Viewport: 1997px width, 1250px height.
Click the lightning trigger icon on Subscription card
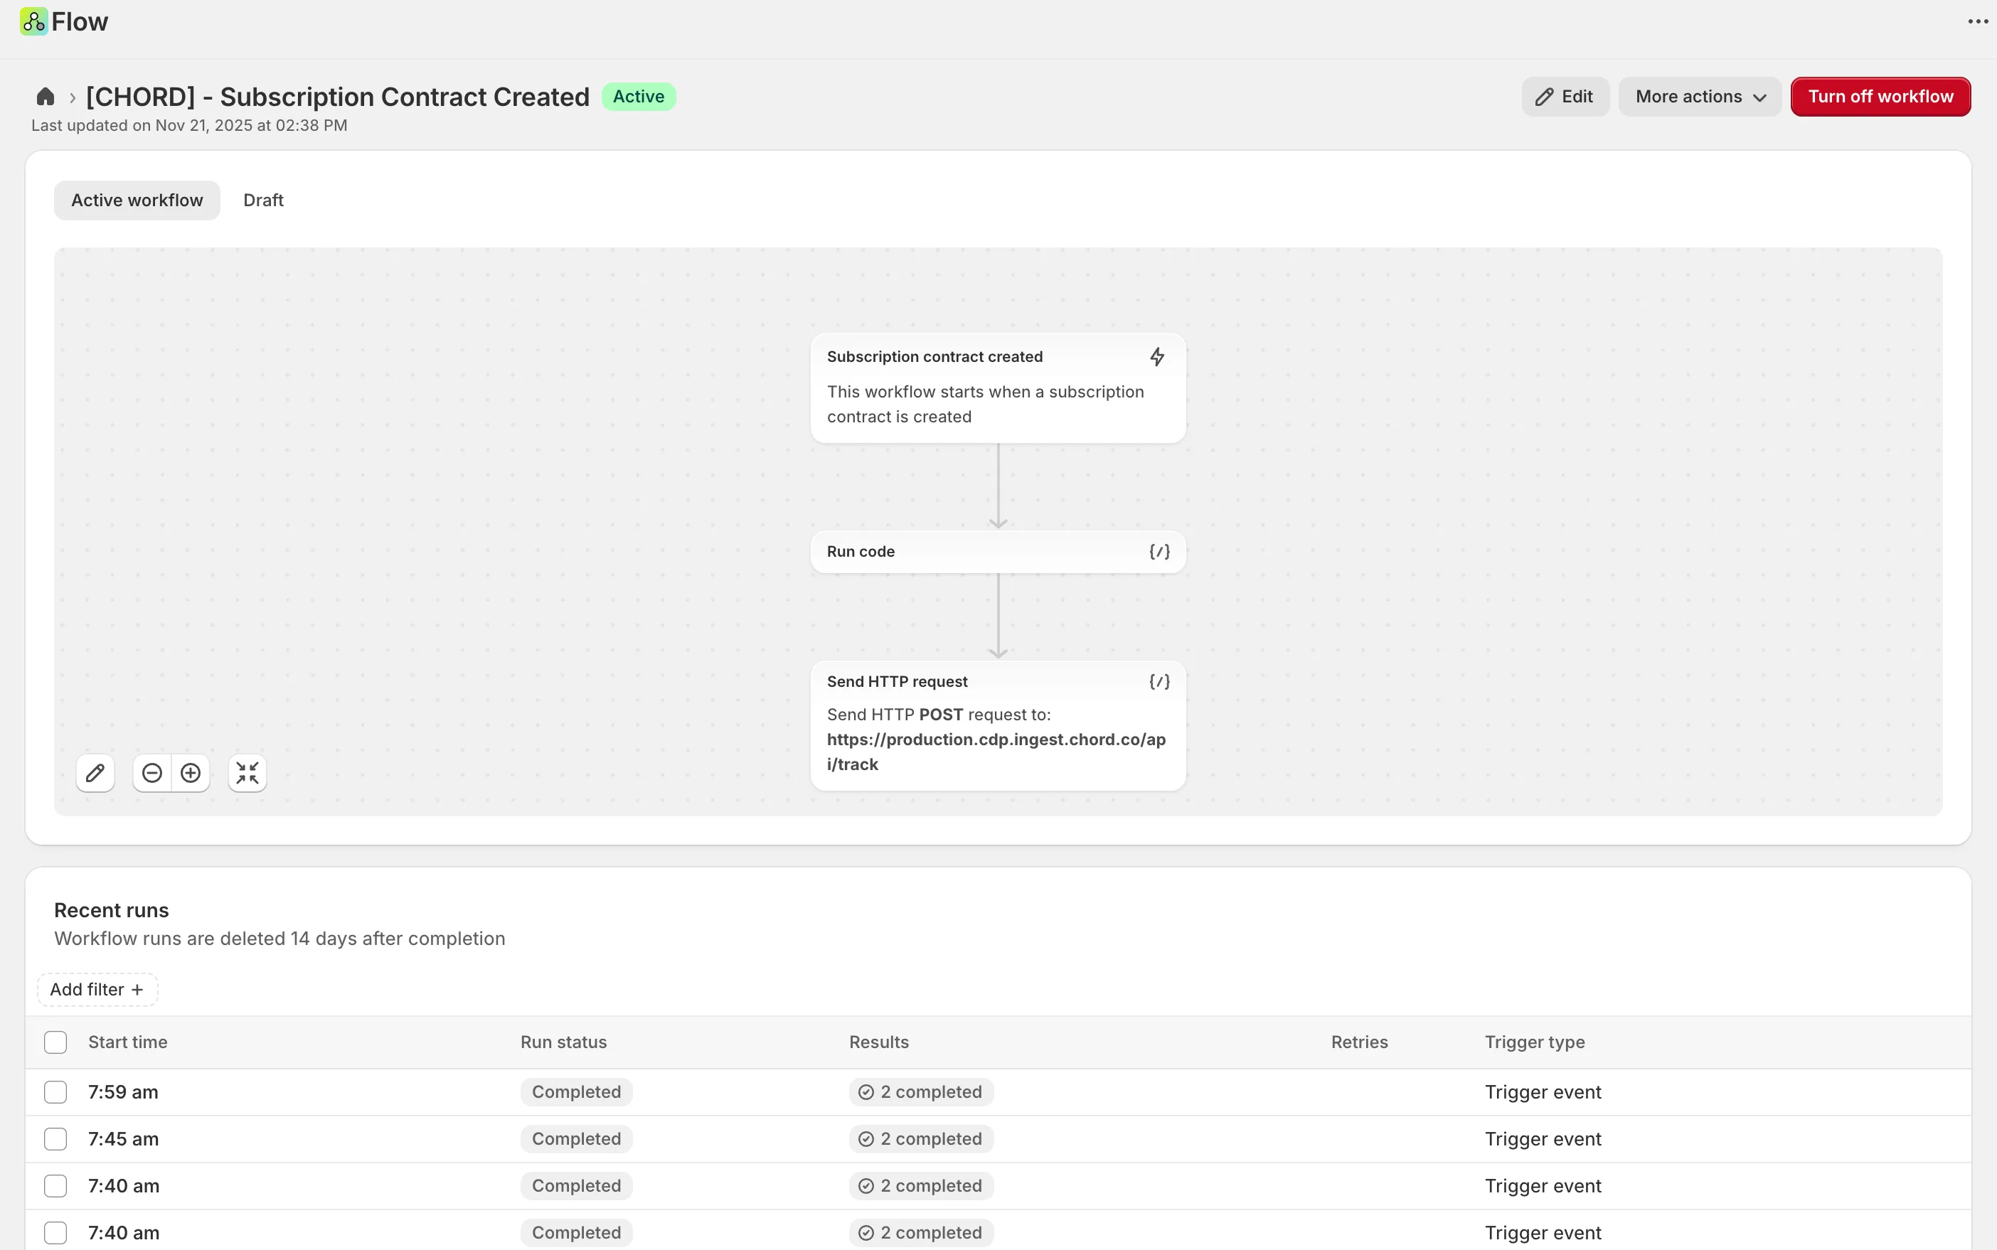coord(1158,356)
